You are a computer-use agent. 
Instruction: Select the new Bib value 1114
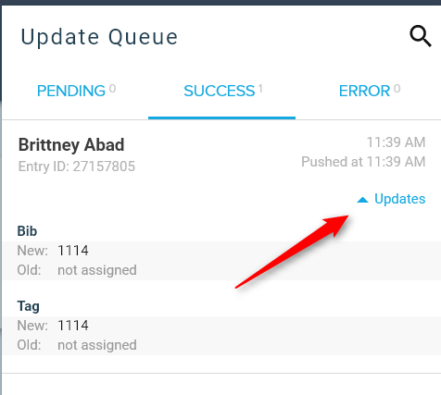(x=73, y=251)
